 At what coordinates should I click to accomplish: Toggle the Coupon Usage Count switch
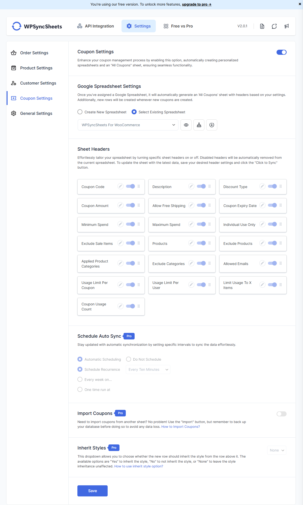(x=131, y=306)
